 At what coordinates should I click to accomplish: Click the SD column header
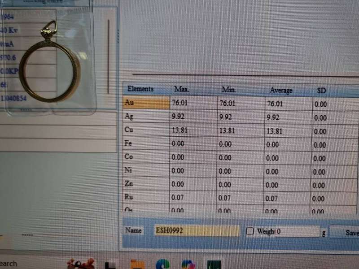(x=321, y=91)
